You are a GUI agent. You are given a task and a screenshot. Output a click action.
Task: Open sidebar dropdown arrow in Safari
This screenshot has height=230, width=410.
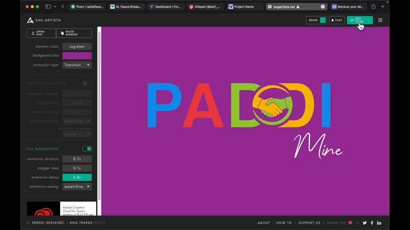[x=54, y=7]
